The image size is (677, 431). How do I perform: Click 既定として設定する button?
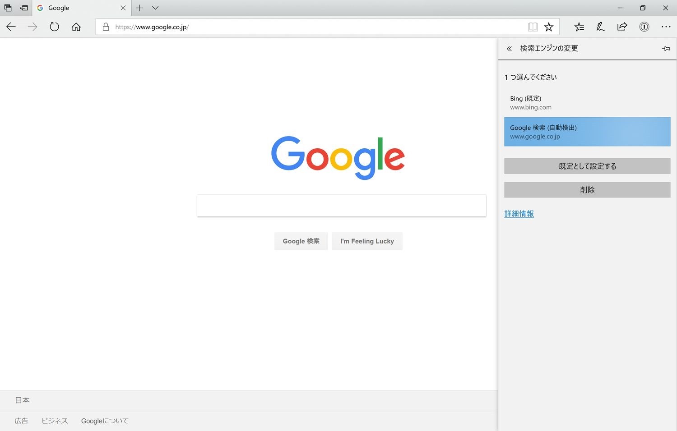click(587, 166)
